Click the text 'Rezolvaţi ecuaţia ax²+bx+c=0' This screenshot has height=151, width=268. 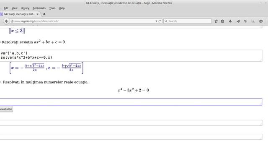(x=33, y=42)
